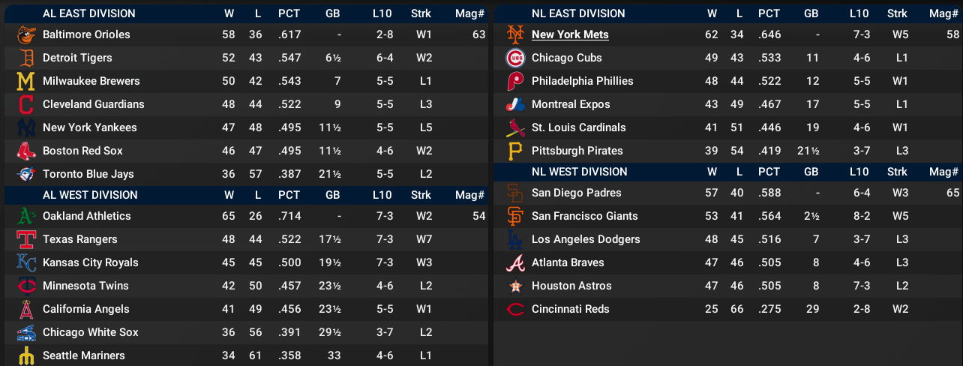Screen dimensions: 963x366
Task: Select the Seattle Mariners team name
Action: [83, 355]
